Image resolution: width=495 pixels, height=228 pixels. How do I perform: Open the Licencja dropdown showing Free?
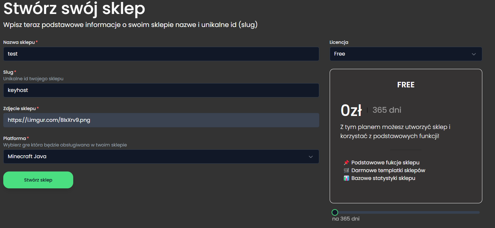coord(406,54)
